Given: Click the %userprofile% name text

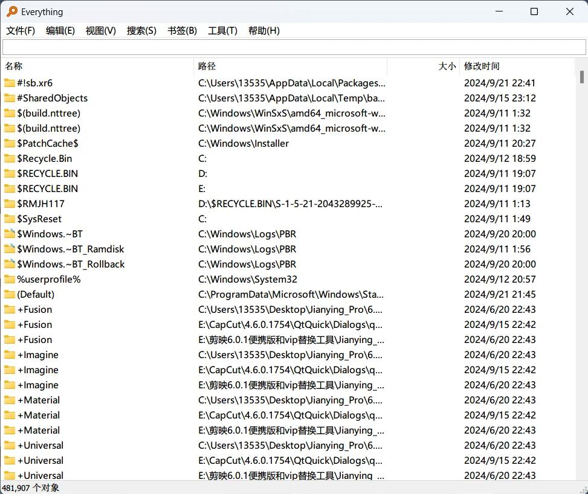Looking at the screenshot, I should coord(49,279).
